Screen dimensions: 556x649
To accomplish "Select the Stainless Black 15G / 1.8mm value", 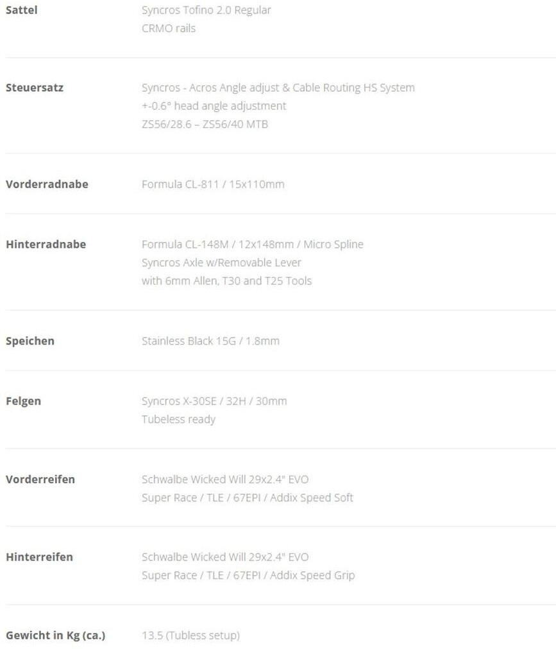I will [210, 341].
